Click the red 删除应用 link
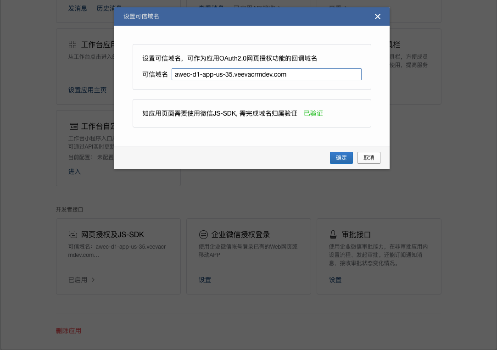497x350 pixels. coord(68,331)
